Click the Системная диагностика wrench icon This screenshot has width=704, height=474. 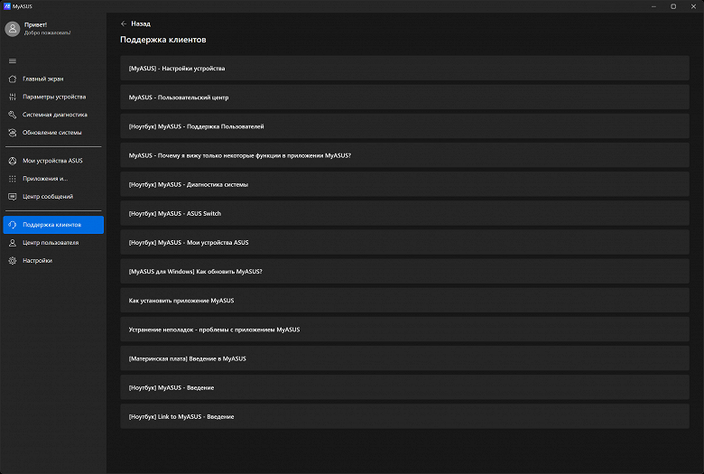(12, 115)
